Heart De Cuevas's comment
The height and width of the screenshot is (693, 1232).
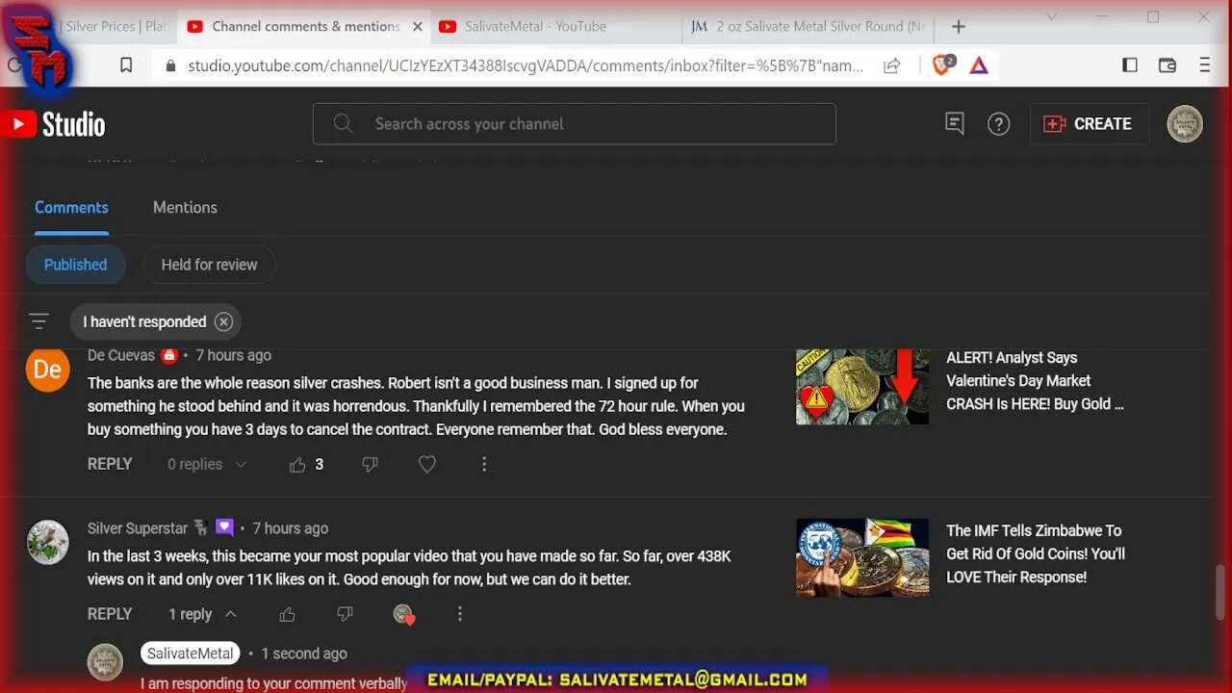pyautogui.click(x=427, y=465)
